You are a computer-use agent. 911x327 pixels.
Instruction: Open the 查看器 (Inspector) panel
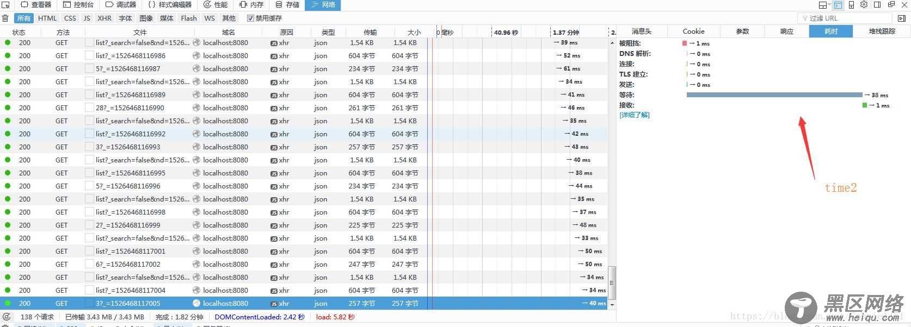(x=36, y=5)
